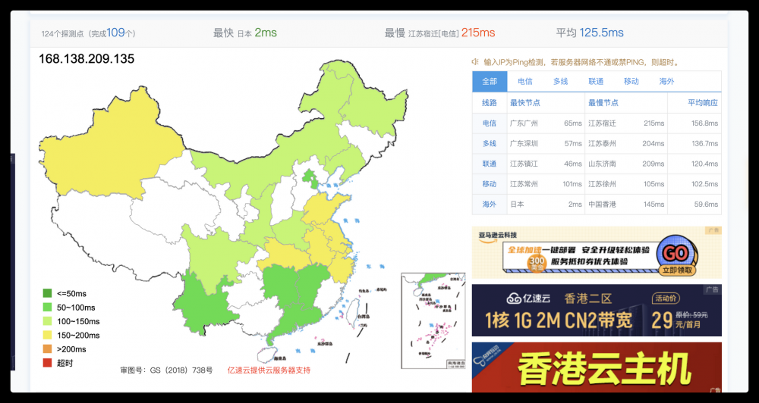Click the 100~150ms legend color swatch
Screen dimensions: 759x403
tap(47, 321)
